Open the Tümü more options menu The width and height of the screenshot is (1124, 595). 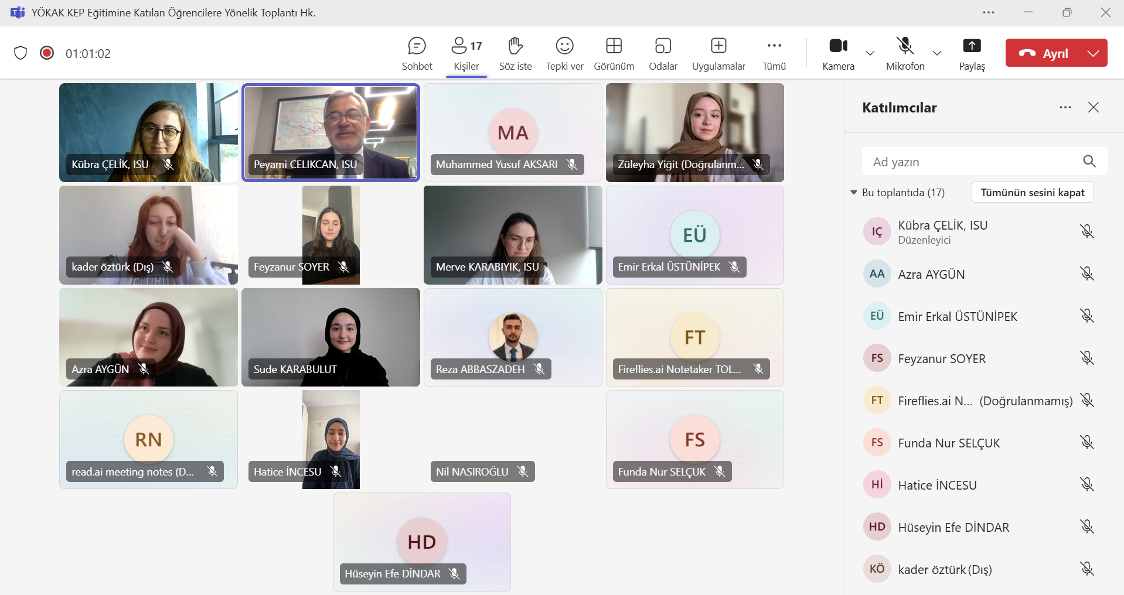pyautogui.click(x=774, y=53)
